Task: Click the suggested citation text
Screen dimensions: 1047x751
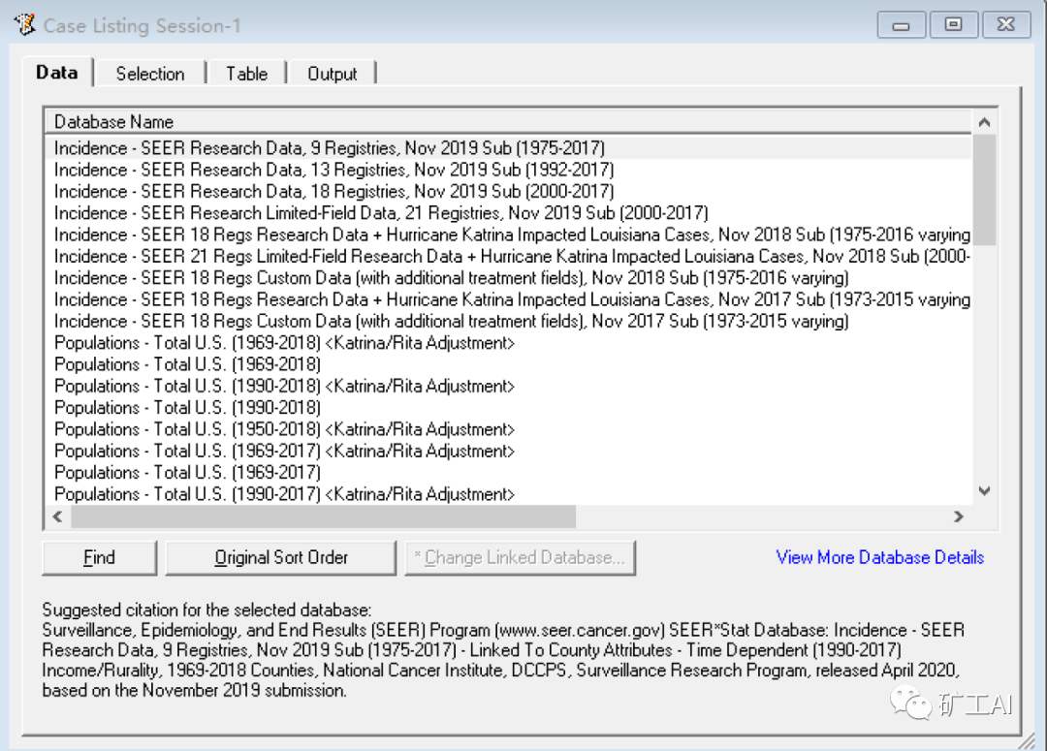Action: tap(503, 650)
